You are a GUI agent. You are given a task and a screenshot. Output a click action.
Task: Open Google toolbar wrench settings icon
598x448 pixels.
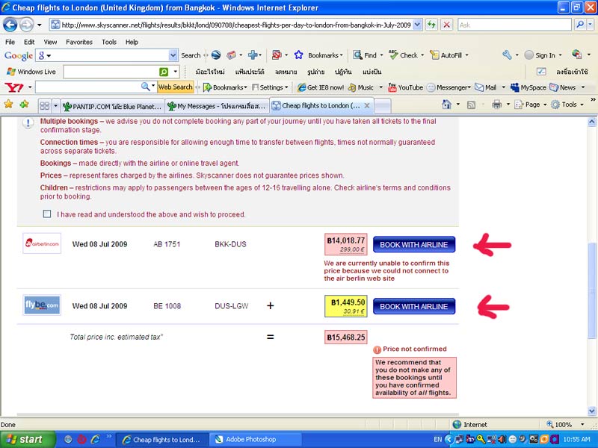coord(507,55)
